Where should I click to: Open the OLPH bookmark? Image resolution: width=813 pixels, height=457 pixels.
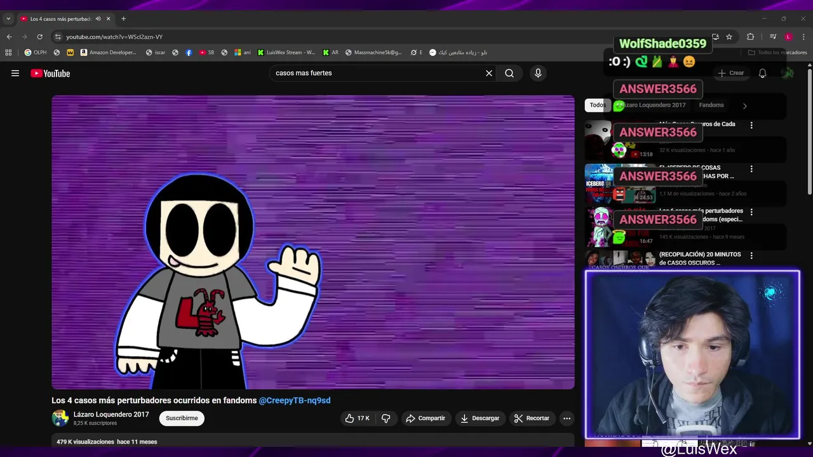[36, 53]
